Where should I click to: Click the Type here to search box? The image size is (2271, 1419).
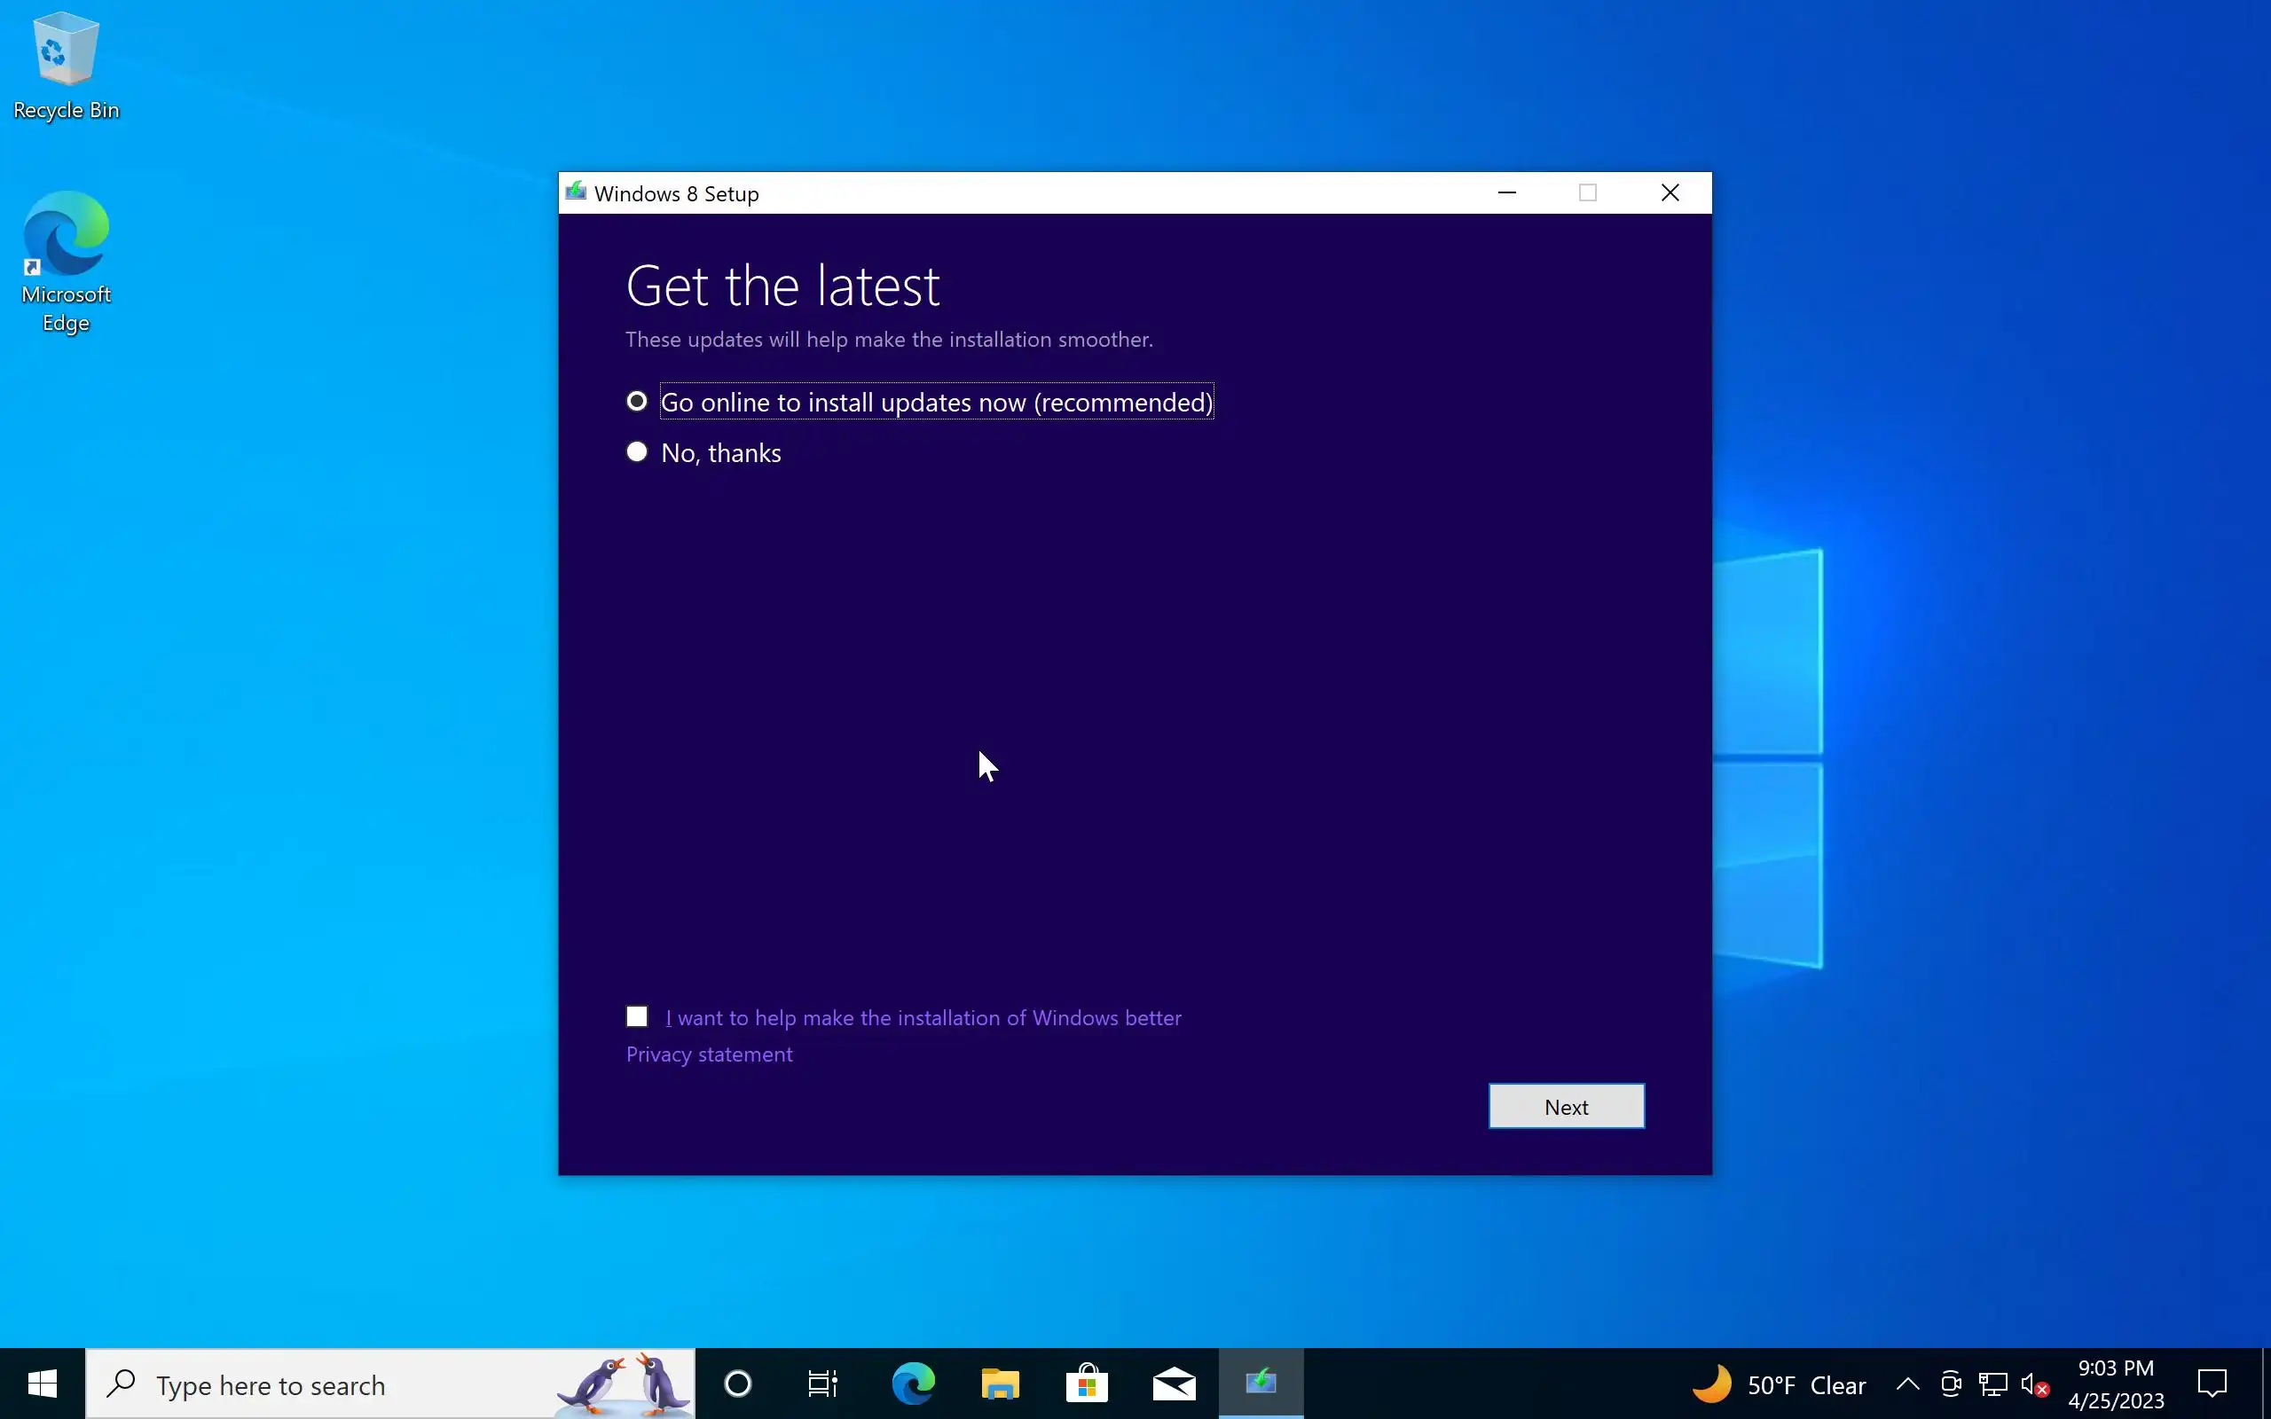click(x=347, y=1385)
